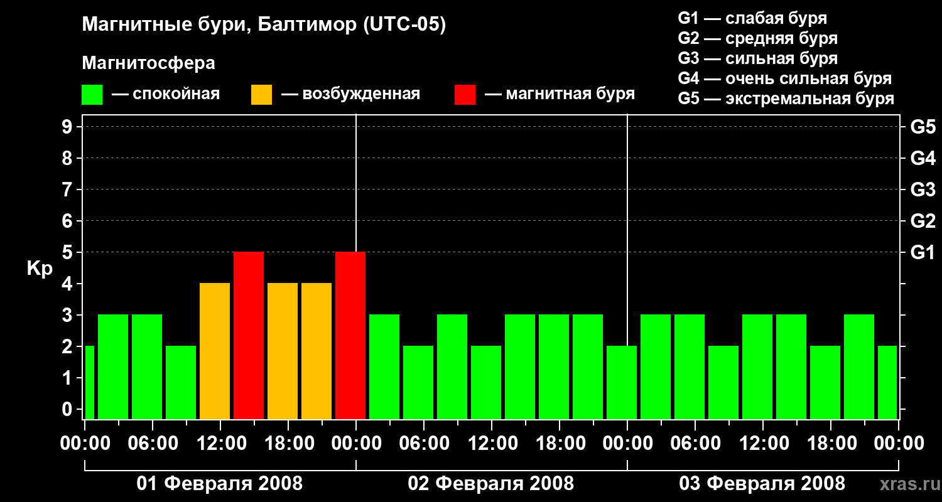Click the G5 label on right axis

coord(923,127)
